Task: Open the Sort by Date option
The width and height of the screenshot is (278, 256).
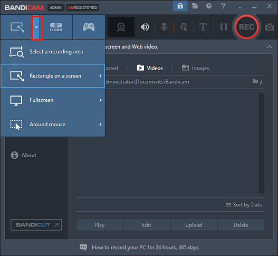Action: (x=244, y=205)
